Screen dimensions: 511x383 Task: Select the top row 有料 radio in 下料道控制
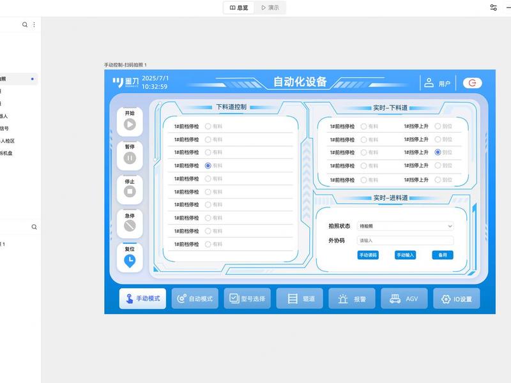pos(208,126)
